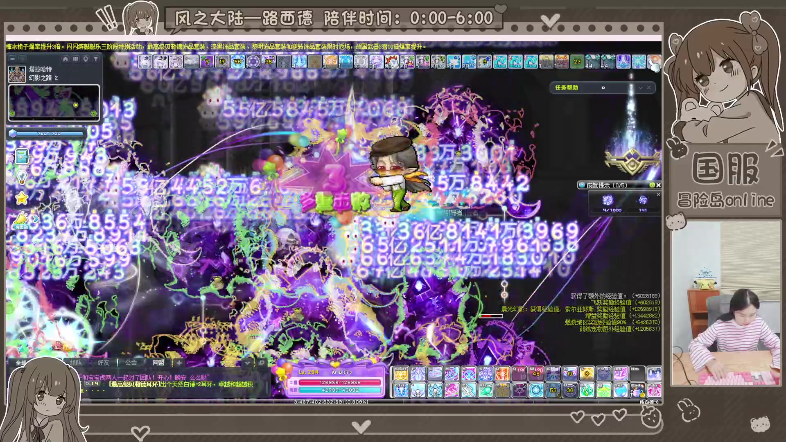Click the 塔拉哈特 map region icon
The height and width of the screenshot is (442, 786).
(17, 74)
